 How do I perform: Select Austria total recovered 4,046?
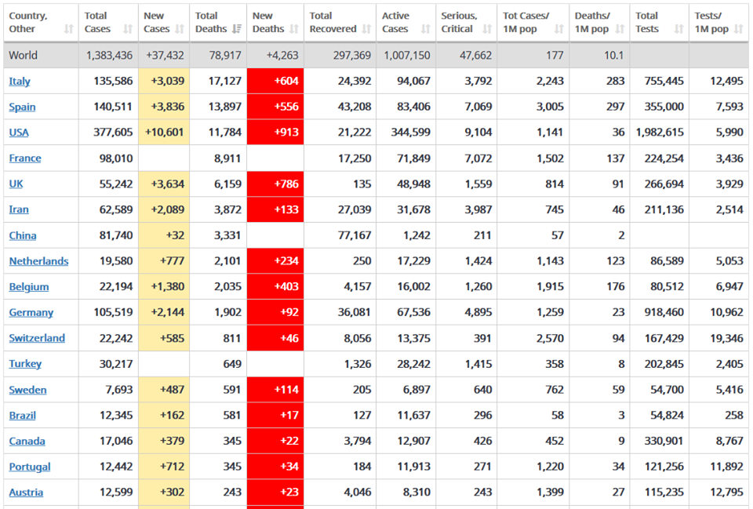[358, 493]
